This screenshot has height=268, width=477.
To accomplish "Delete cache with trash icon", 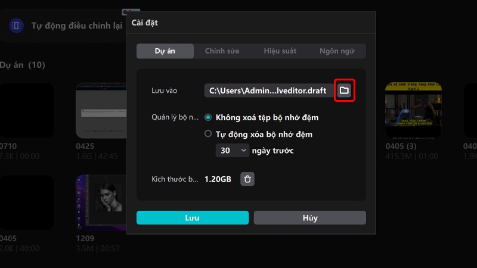I will 247,179.
